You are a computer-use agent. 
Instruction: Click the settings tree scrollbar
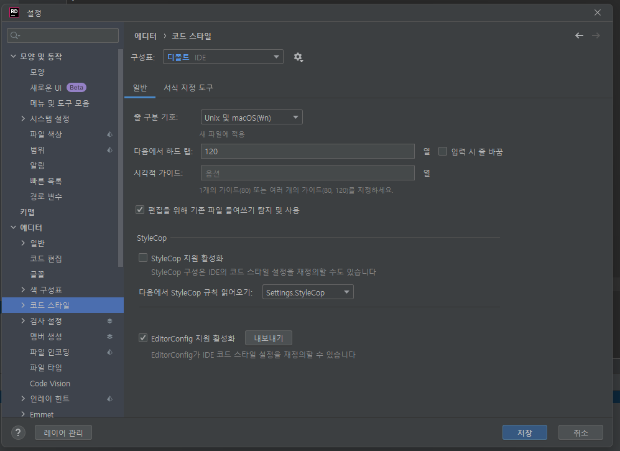tap(121, 158)
